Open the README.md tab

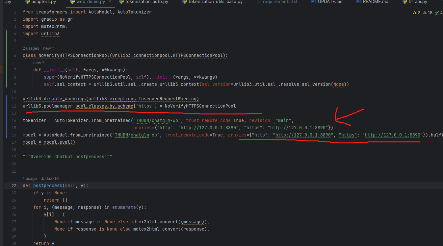point(375,2)
